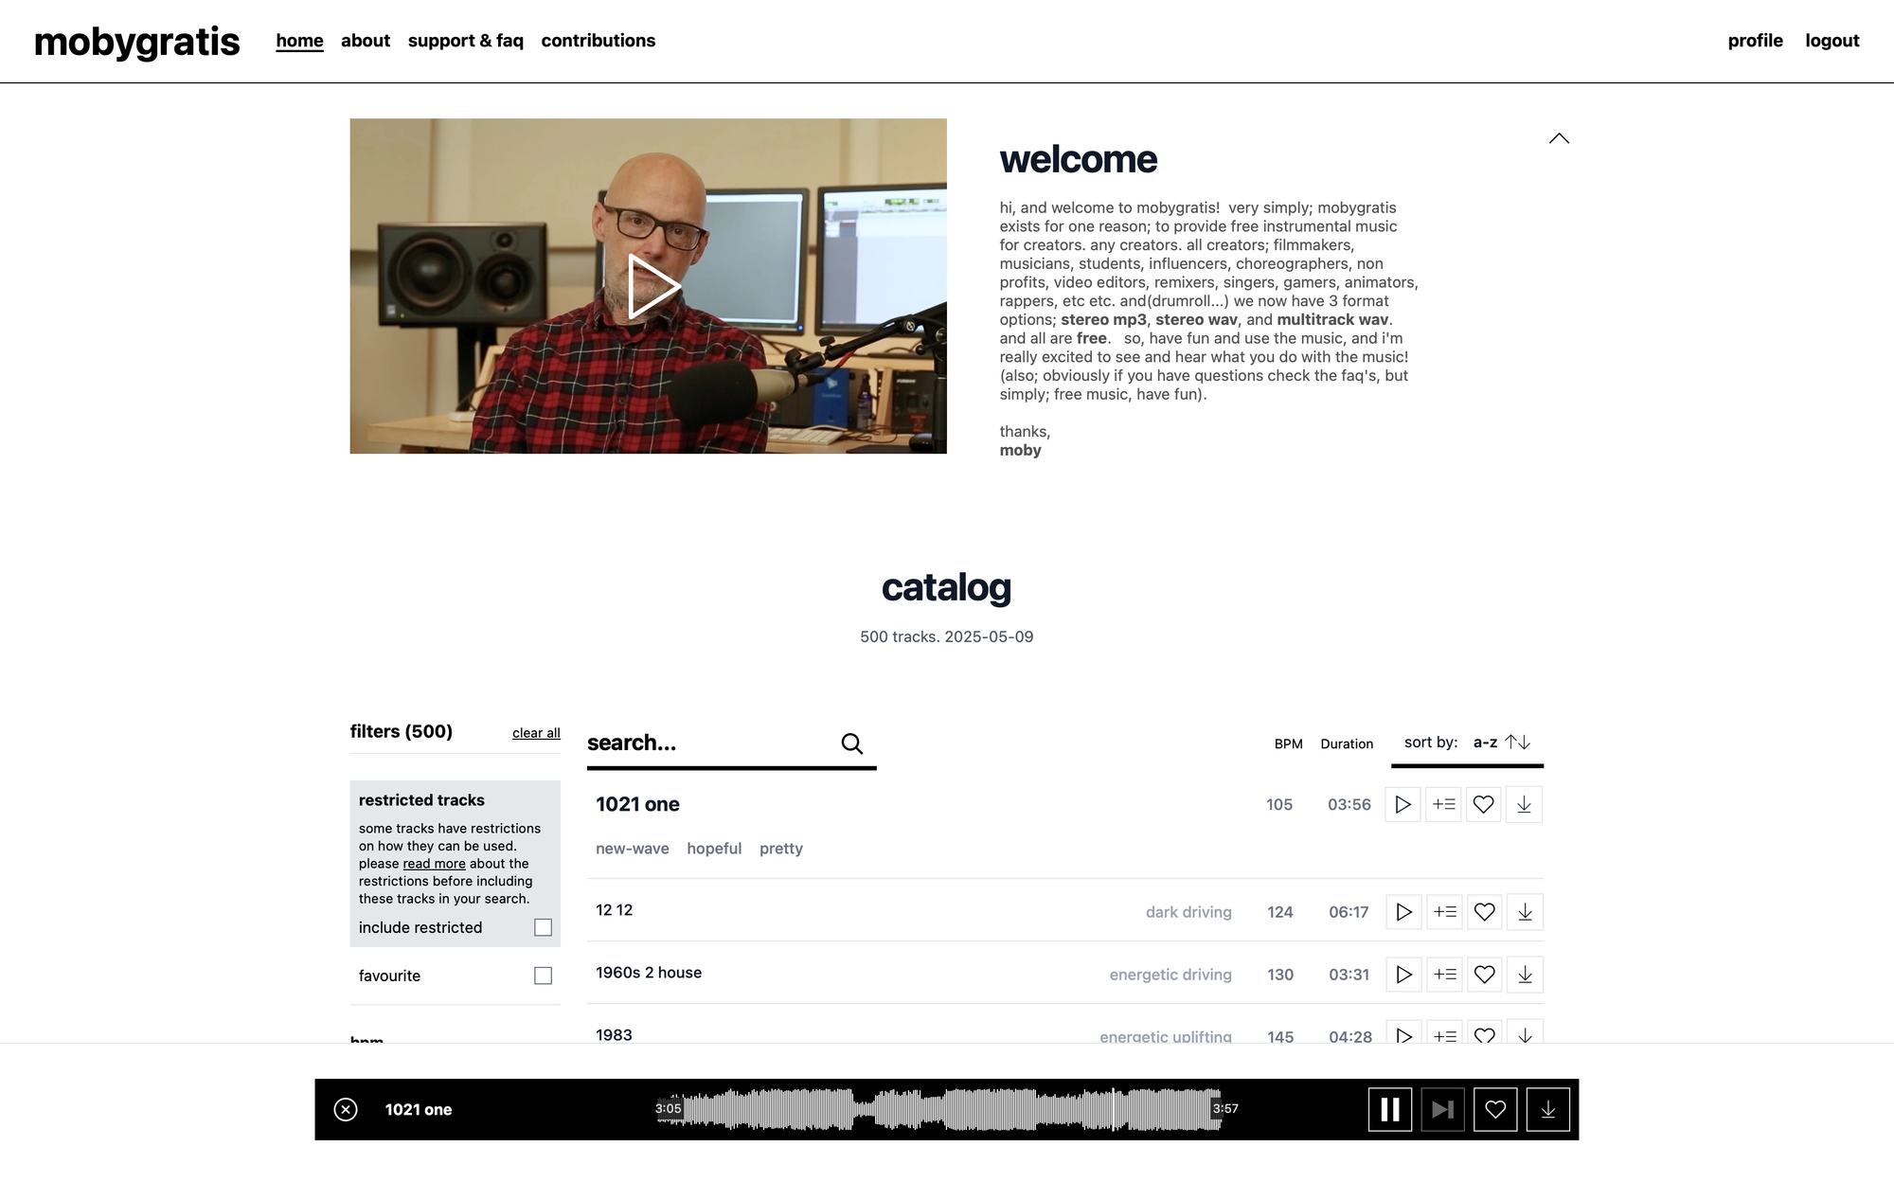The width and height of the screenshot is (1894, 1182).
Task: Click the search magnifier icon
Action: pyautogui.click(x=852, y=743)
